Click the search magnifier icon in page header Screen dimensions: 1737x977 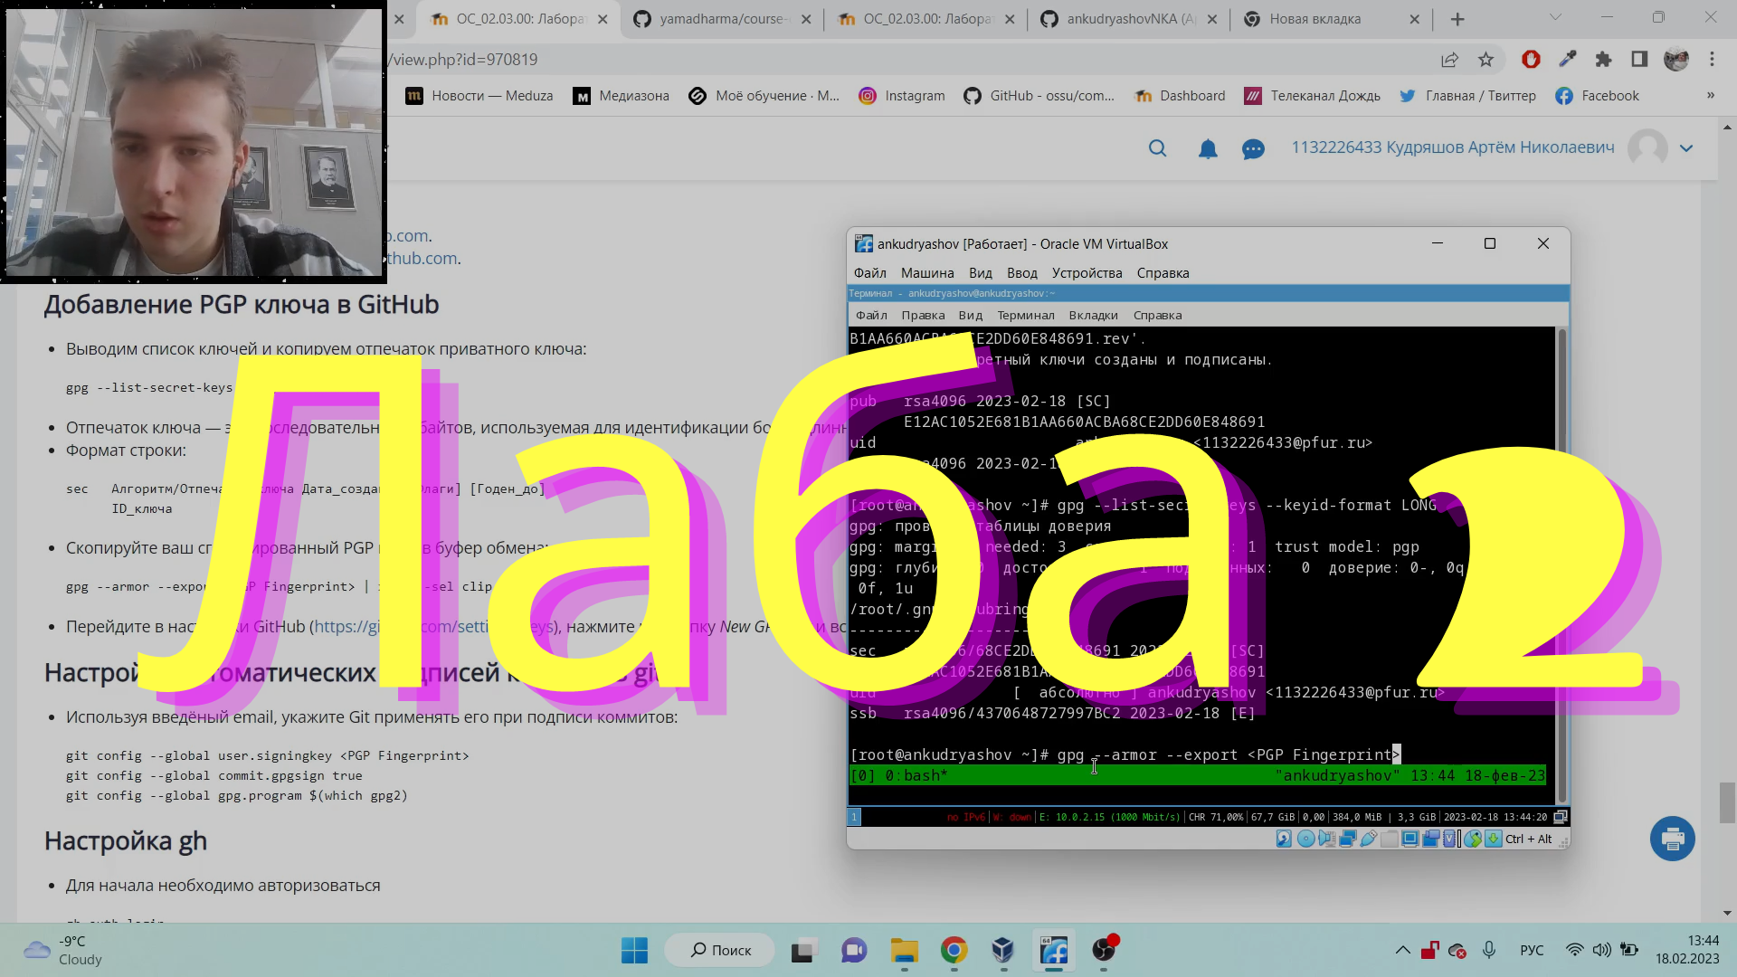(x=1157, y=148)
